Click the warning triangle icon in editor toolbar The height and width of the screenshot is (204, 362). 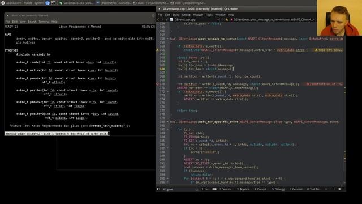(x=227, y=20)
